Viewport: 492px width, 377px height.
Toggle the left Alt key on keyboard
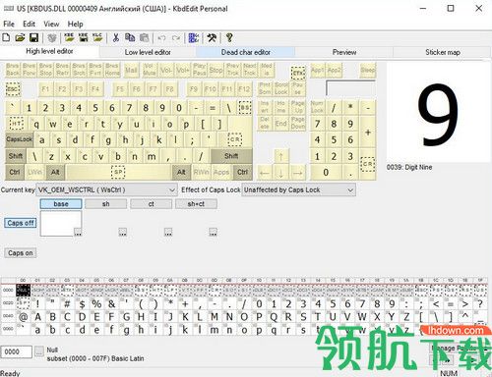click(x=55, y=172)
